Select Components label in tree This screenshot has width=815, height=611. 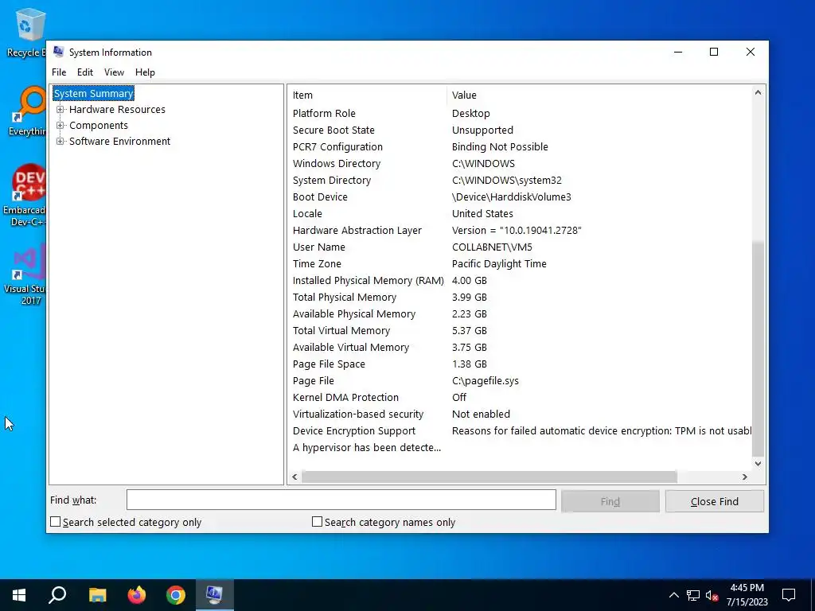point(98,125)
